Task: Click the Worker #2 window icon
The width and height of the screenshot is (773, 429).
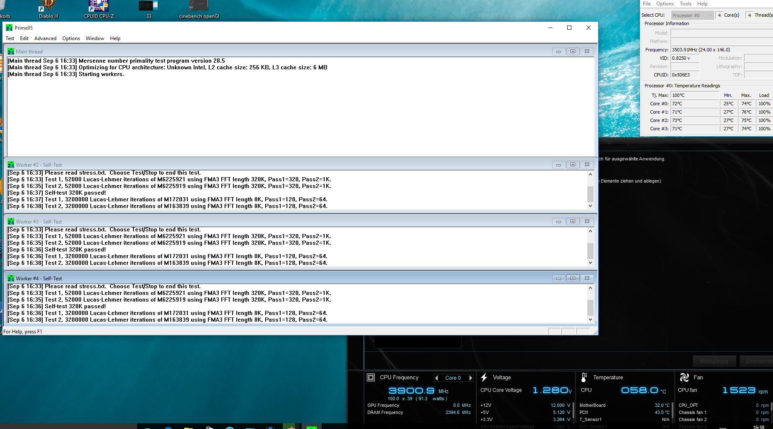Action: pyautogui.click(x=11, y=165)
